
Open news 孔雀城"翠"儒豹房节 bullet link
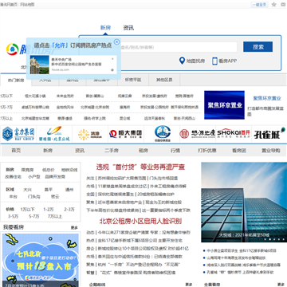241,272
